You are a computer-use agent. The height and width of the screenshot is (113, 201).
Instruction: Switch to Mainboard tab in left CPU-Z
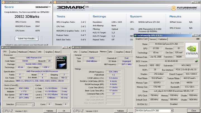click(x=23, y=52)
